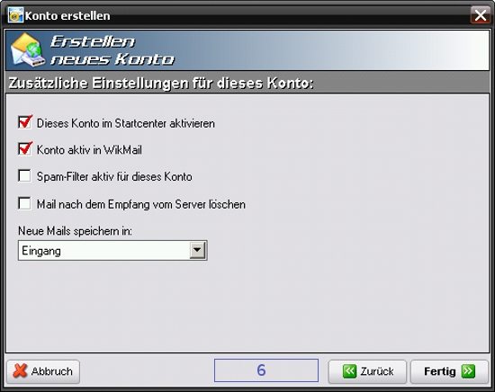The width and height of the screenshot is (495, 392).
Task: Click the Zurück button
Action: 367,371
